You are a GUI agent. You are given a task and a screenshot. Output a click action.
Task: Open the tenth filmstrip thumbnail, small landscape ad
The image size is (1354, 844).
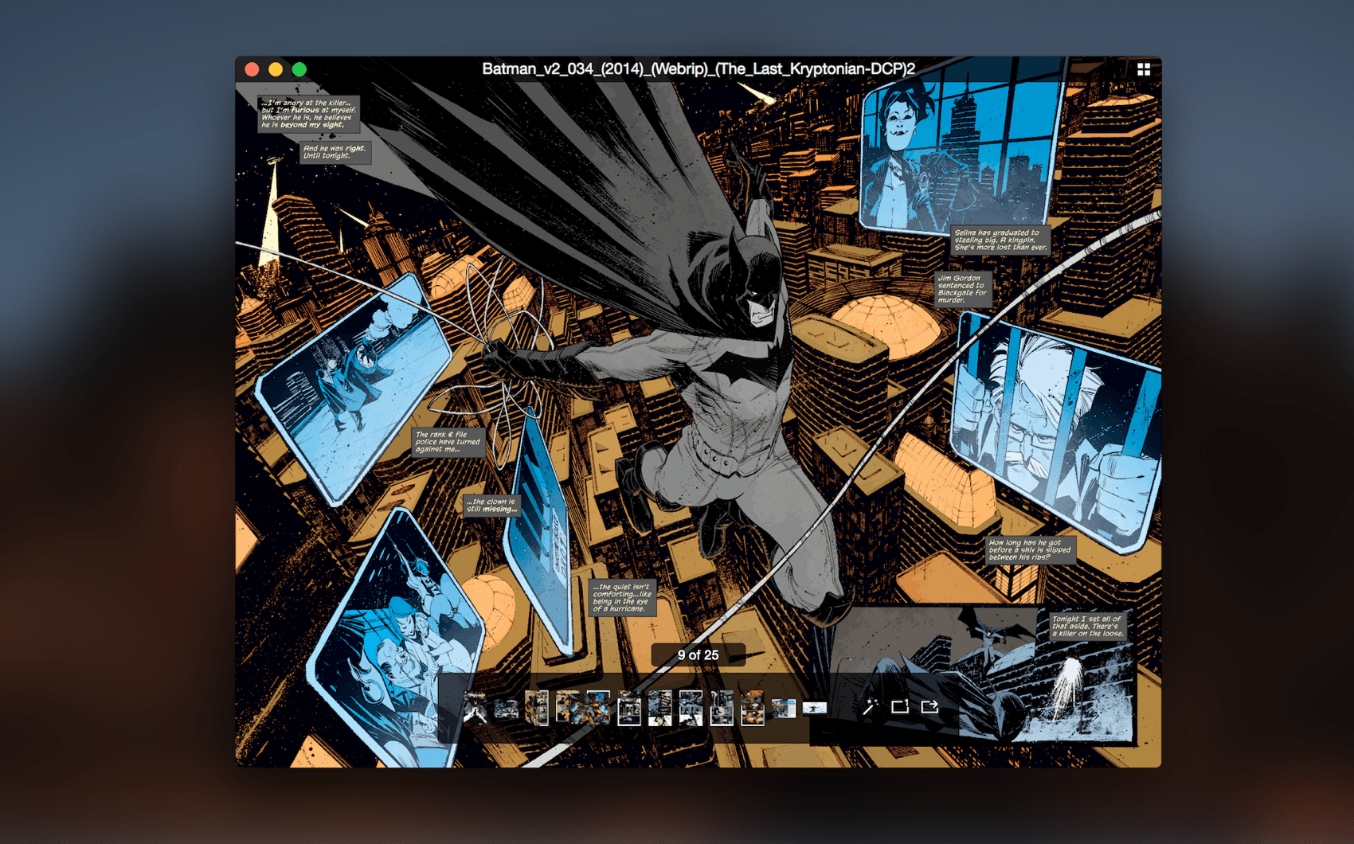pyautogui.click(x=784, y=708)
